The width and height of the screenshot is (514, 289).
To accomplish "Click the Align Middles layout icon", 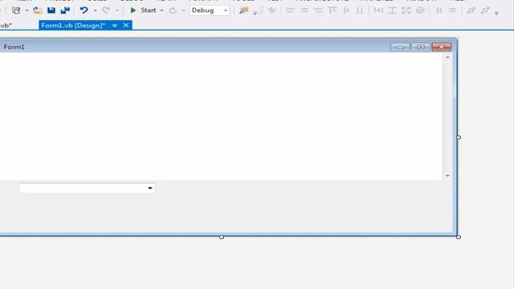I will click(346, 10).
